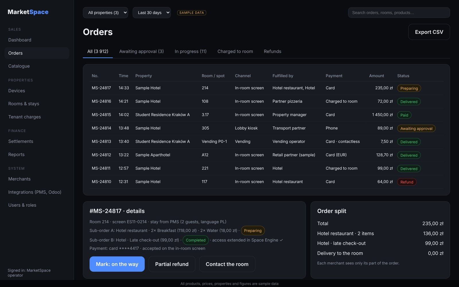
Task: Click the MarketSpace logo
Action: [28, 12]
